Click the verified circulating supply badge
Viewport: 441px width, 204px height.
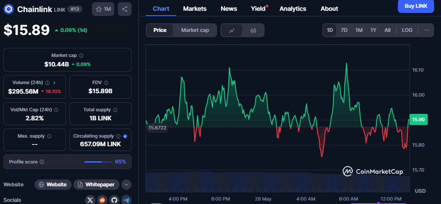click(125, 136)
